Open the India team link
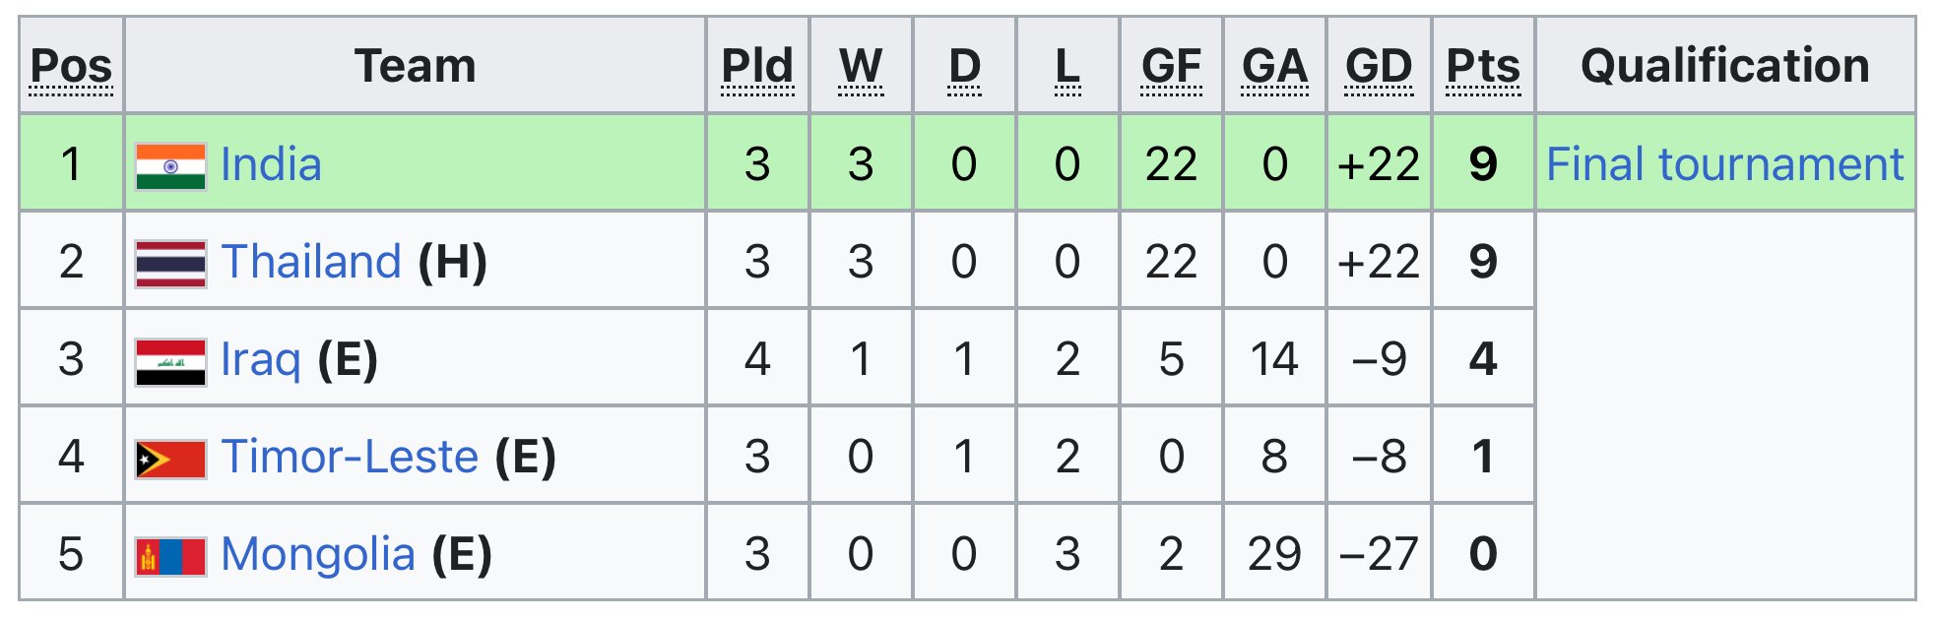Viewport: 1938px width, 619px height. (271, 164)
